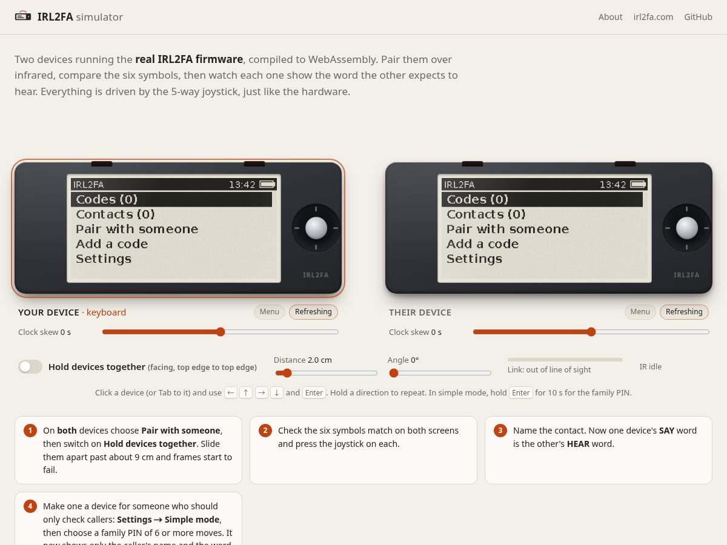Click the step 1 pairing instruction card

tap(128, 450)
